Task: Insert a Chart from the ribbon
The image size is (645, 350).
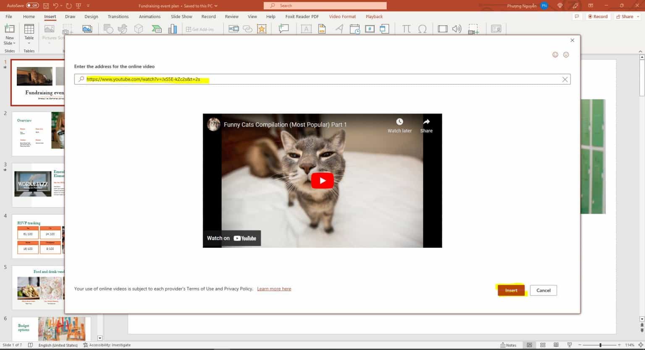Action: 173,29
